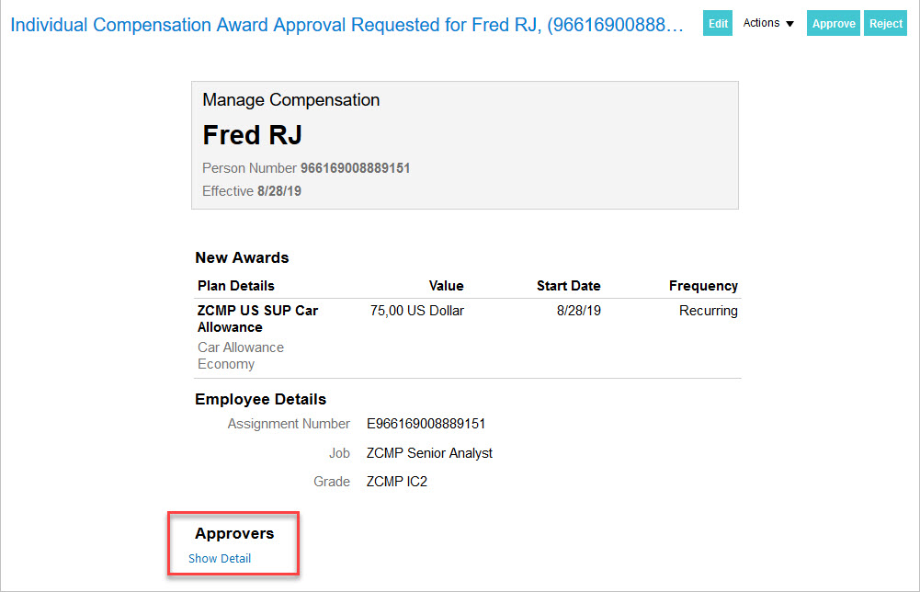Image resolution: width=920 pixels, height=592 pixels.
Task: Click the 75,00 US Dollar value
Action: coord(416,311)
